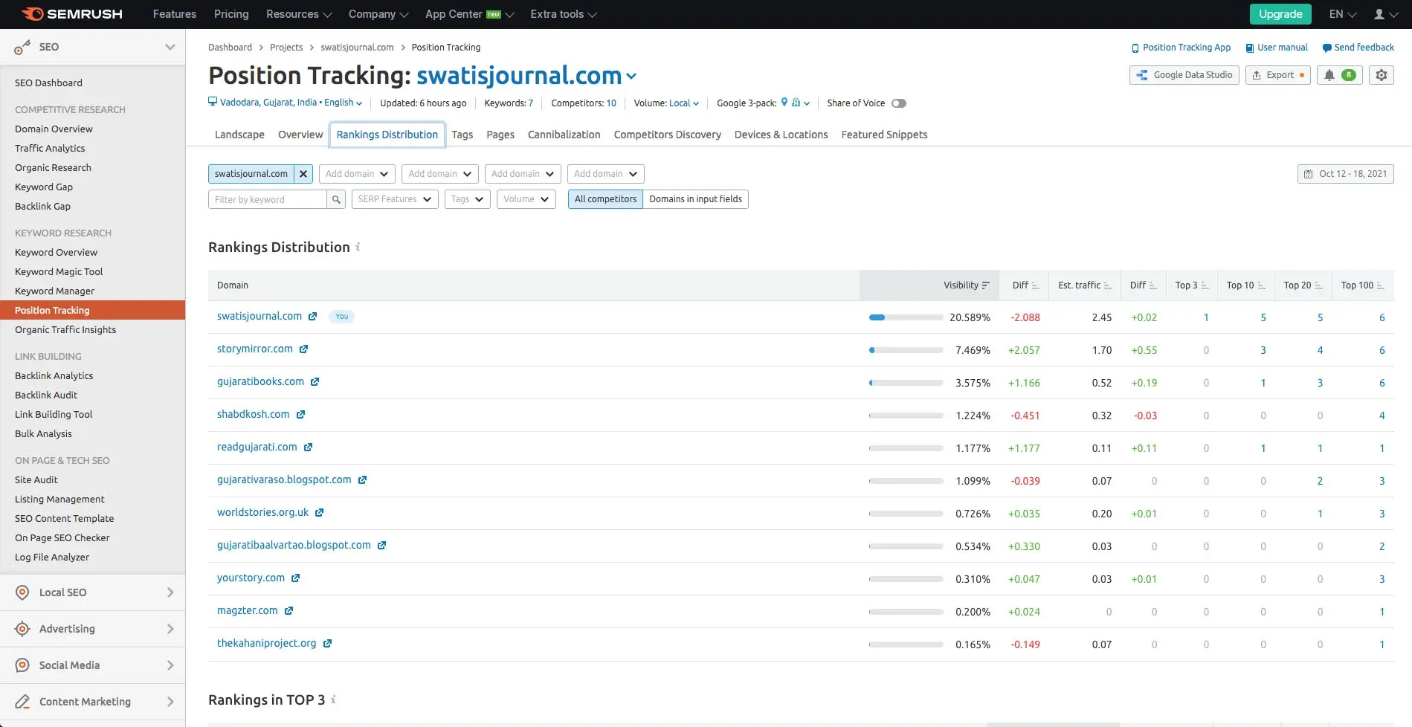
Task: Remove swatisjournal.com domain with X icon
Action: 303,174
